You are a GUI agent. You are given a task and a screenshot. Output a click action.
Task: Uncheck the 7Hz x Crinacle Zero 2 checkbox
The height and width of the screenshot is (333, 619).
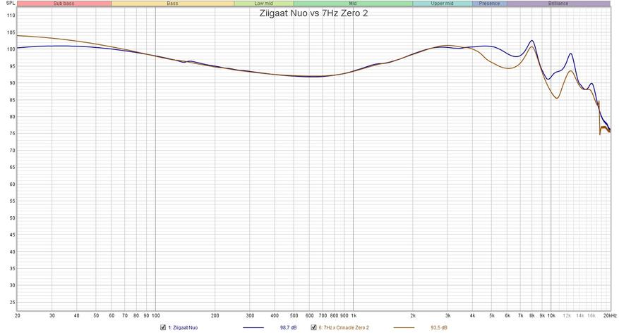313,327
